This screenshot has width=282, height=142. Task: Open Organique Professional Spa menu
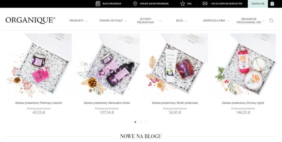click(x=249, y=21)
